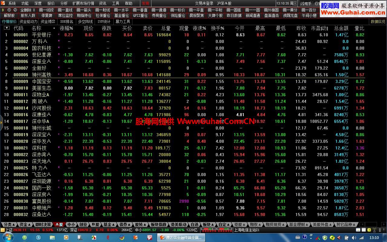
Task: Click the B icon in drawing toolbar
Action: [x=3, y=10]
